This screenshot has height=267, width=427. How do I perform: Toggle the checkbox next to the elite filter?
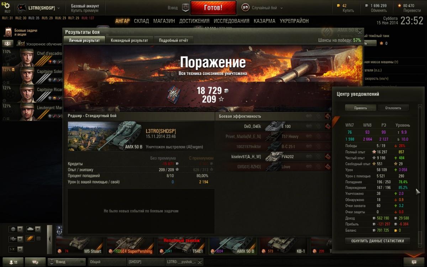point(38,239)
